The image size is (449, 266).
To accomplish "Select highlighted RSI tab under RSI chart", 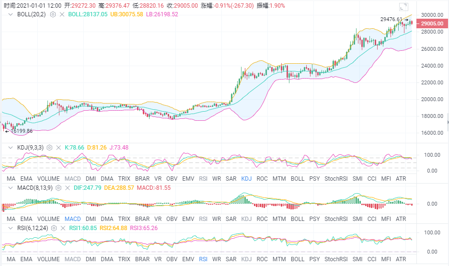I will click(x=203, y=259).
